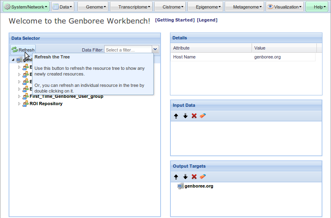Open the Genome menu
This screenshot has height=218, width=331.
93,7
